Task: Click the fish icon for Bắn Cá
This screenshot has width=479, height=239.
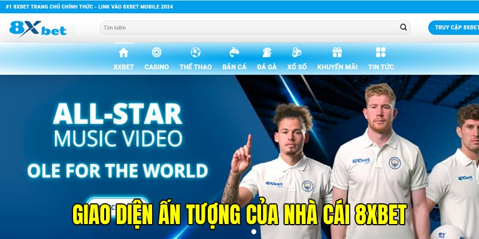Action: point(234,52)
